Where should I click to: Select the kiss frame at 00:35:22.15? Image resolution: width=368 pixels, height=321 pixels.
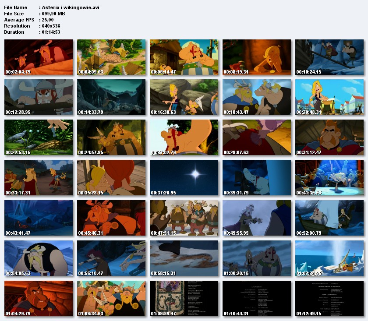point(111,178)
